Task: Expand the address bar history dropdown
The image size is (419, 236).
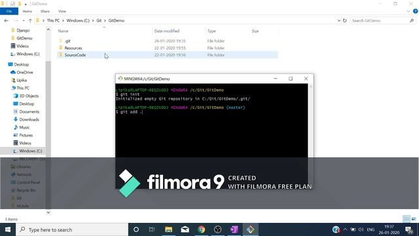Action: click(x=339, y=20)
